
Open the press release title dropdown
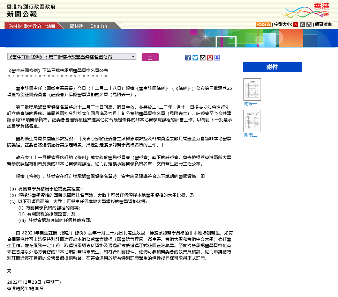point(72,57)
